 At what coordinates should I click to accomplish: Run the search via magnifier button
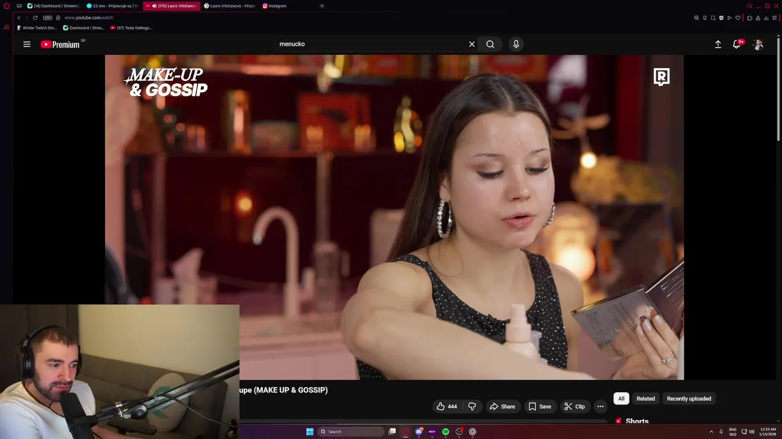[490, 44]
